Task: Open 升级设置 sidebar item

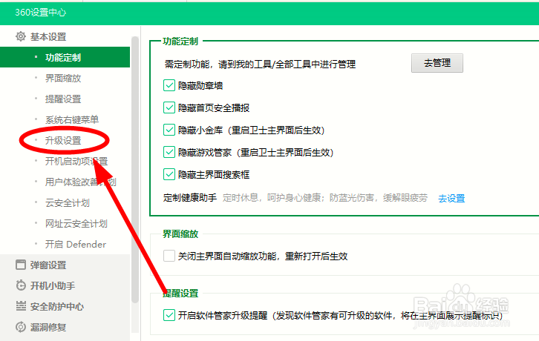Action: (x=63, y=140)
